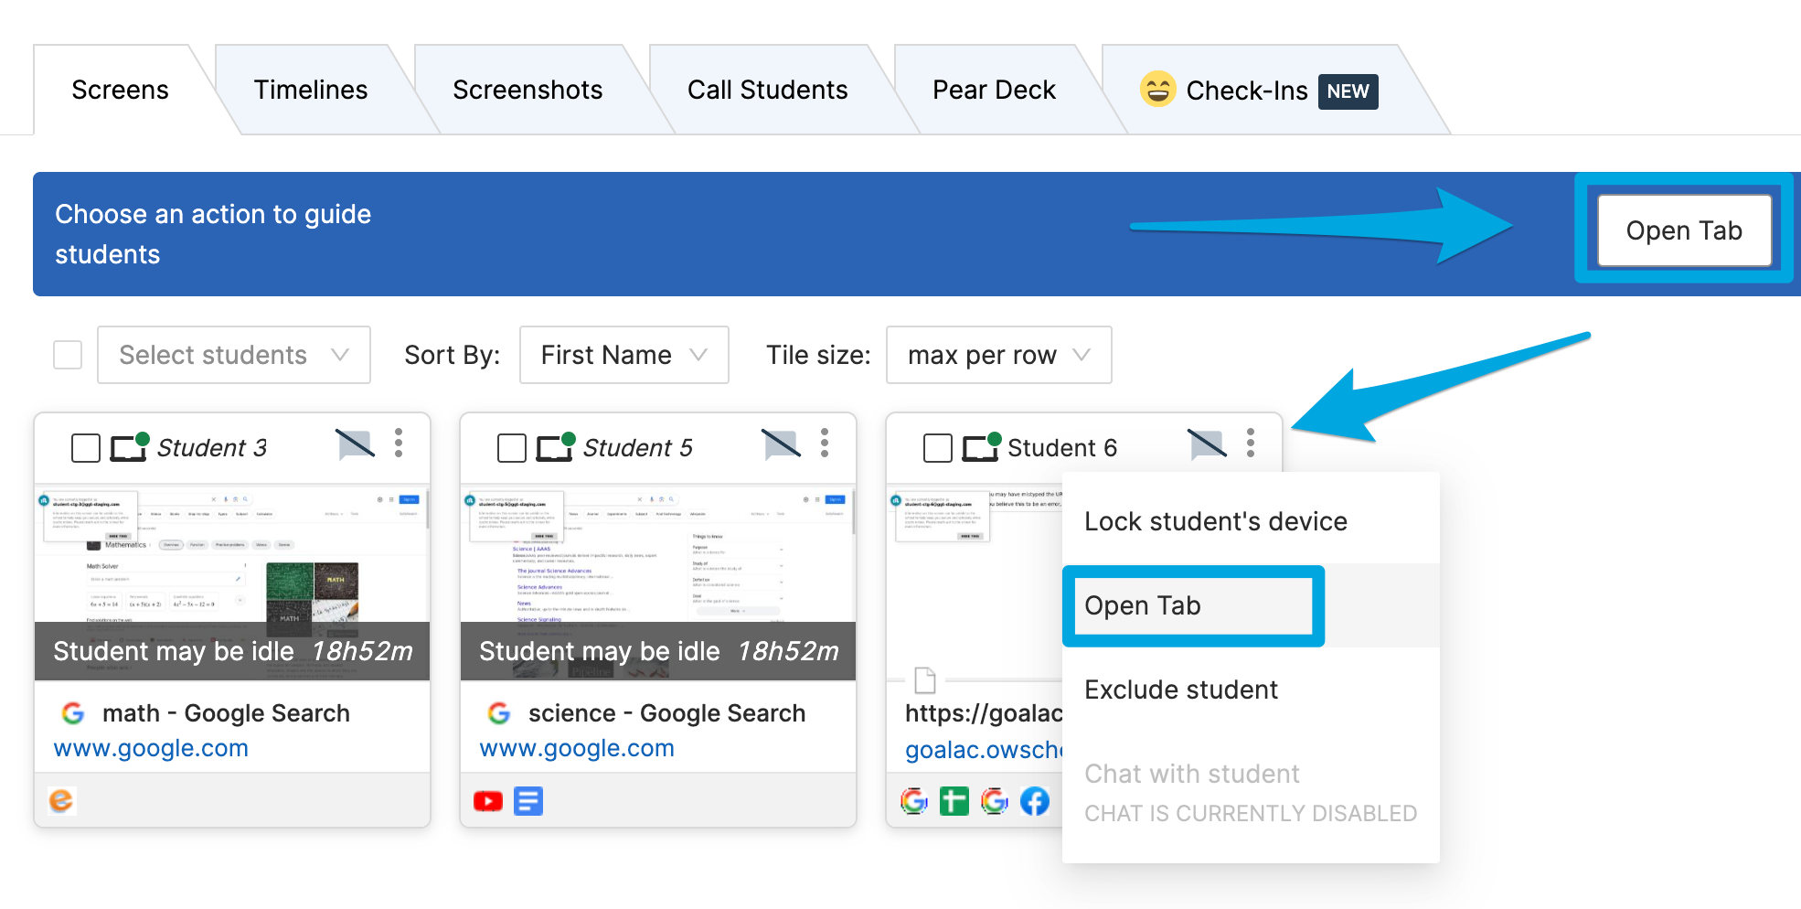
Task: Open Student 3's three-dot options menu
Action: click(x=399, y=444)
